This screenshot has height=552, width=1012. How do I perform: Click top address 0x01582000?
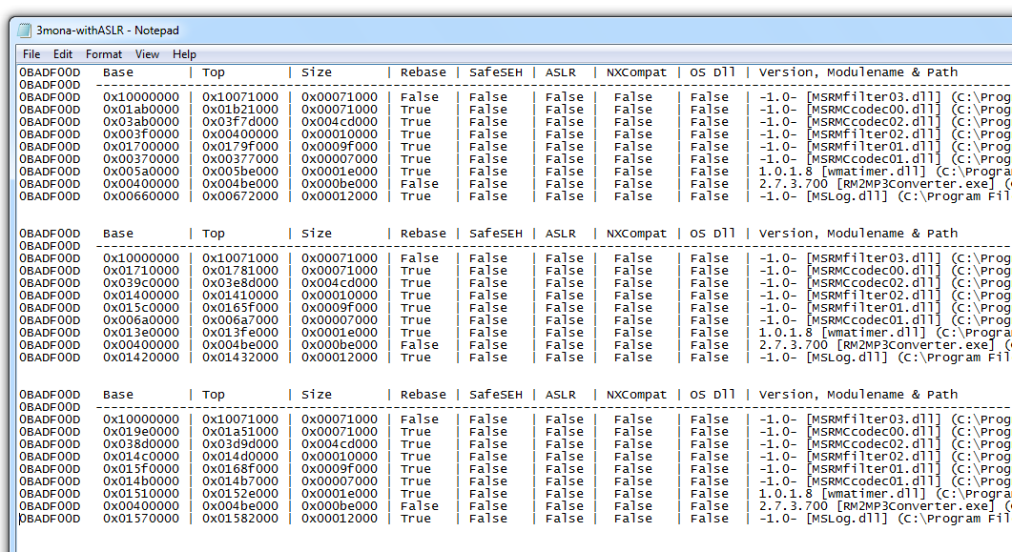240,519
